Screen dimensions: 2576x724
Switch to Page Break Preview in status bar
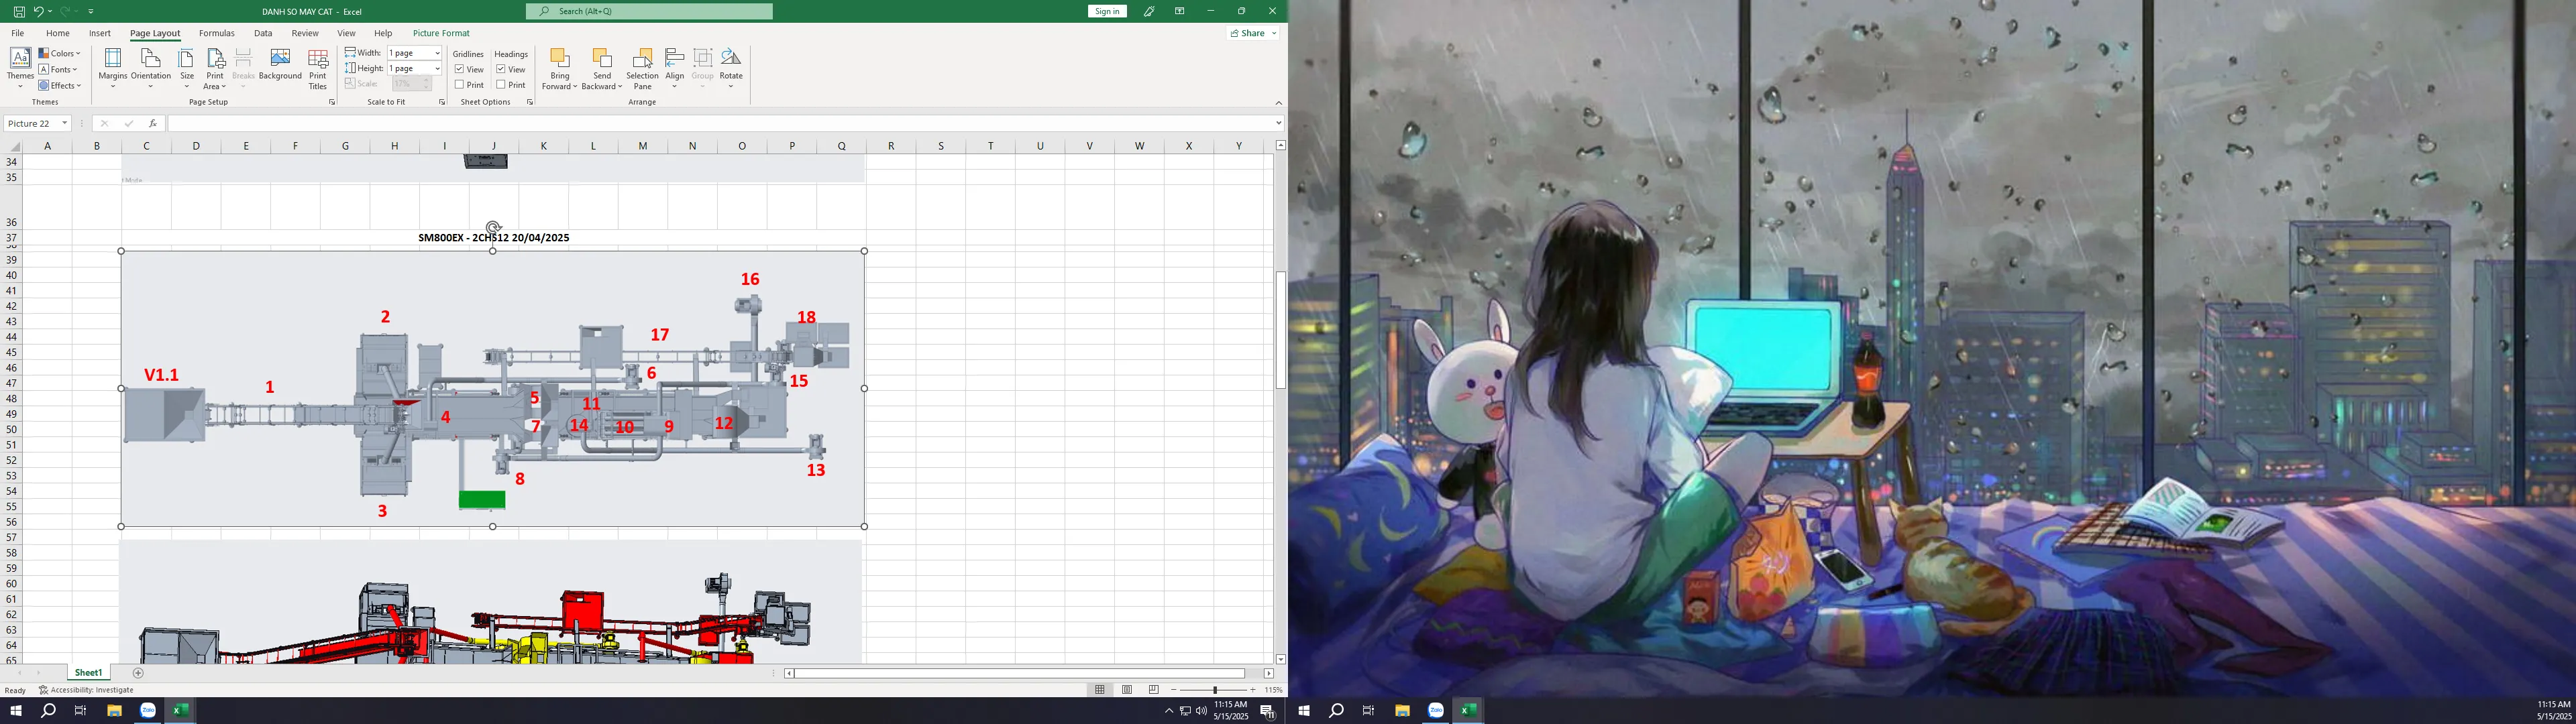point(1154,690)
